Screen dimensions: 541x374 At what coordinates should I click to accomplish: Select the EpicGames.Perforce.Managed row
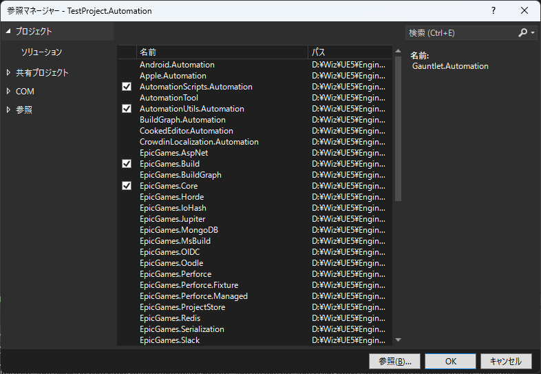[255, 296]
